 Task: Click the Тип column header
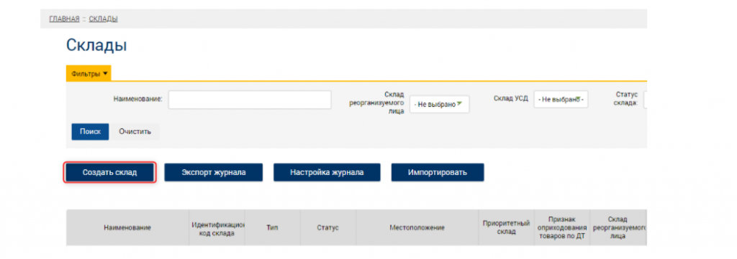[273, 227]
